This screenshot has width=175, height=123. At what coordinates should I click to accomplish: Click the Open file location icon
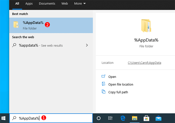103,84
